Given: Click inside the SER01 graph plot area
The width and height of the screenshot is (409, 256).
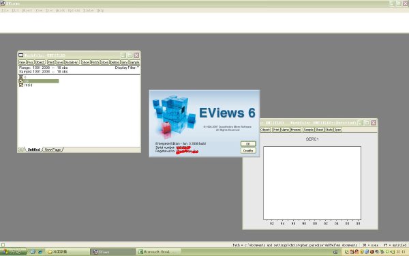Looking at the screenshot, I should pos(312,183).
